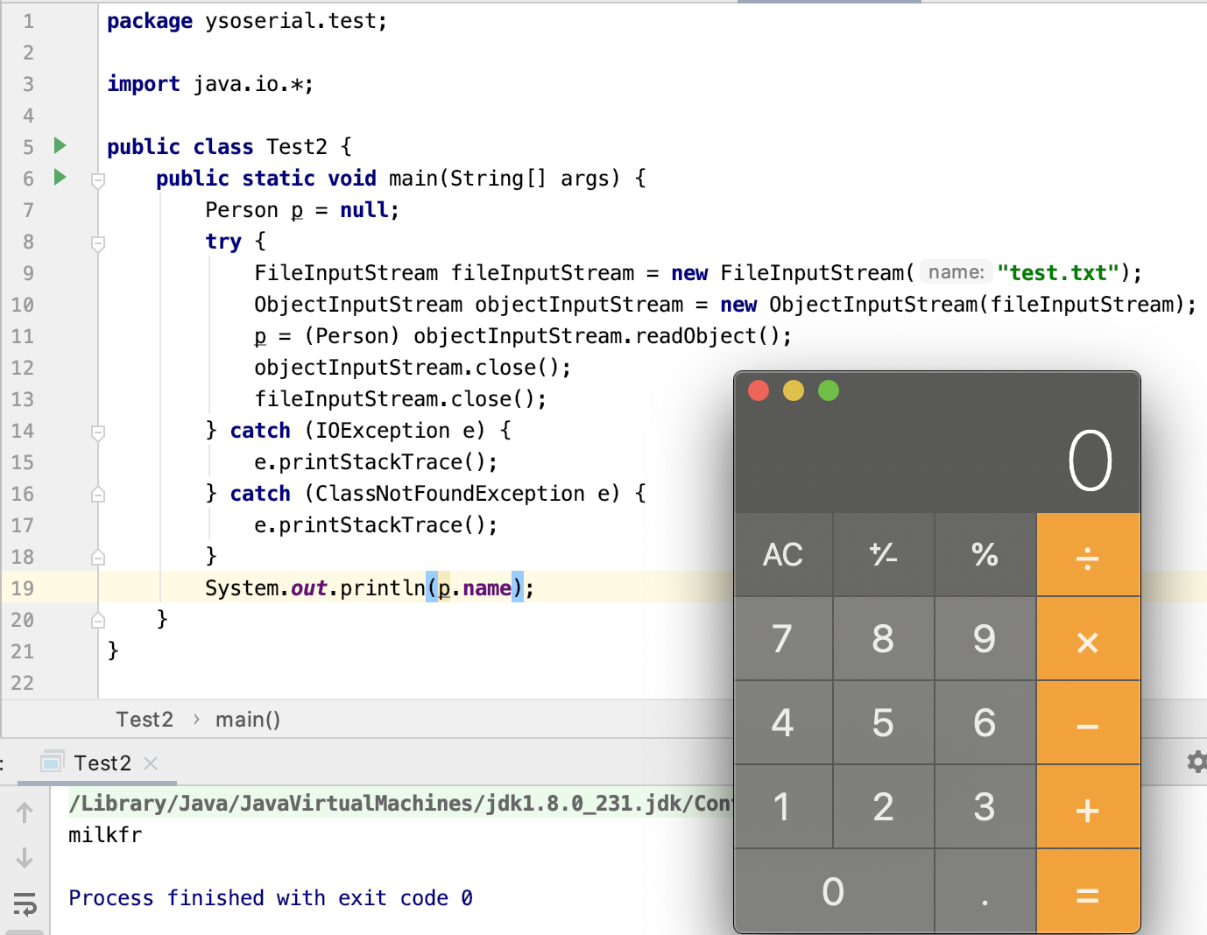Screen dimensions: 1207x935
Task: Run main method from line 6 gutter arrow
Action: click(x=60, y=177)
